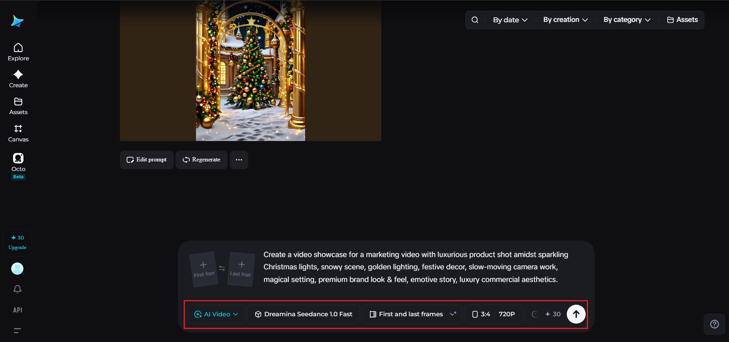Expand the By creation filter

point(565,20)
